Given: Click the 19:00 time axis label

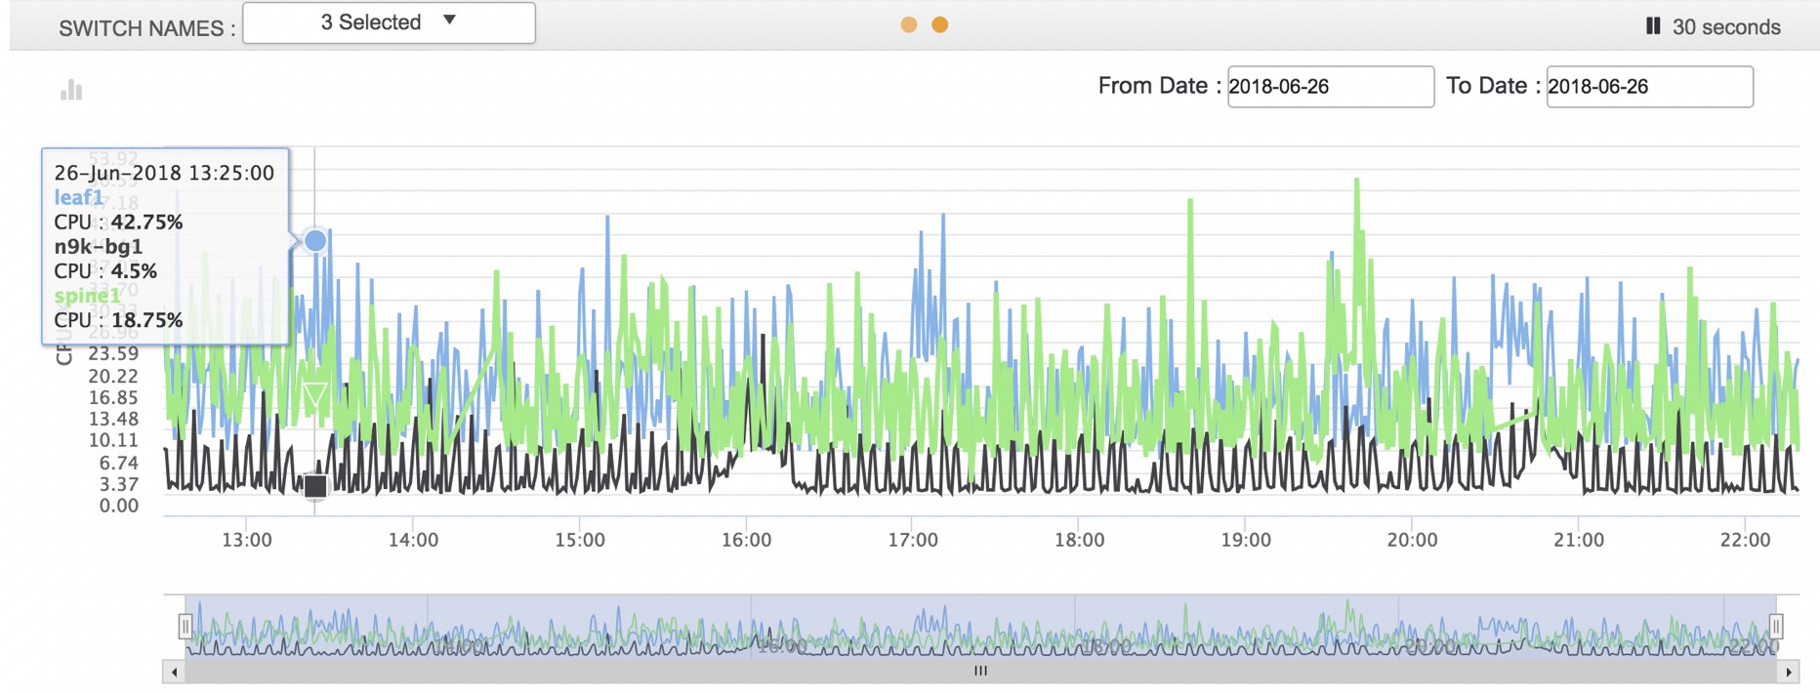Looking at the screenshot, I should point(1246,540).
